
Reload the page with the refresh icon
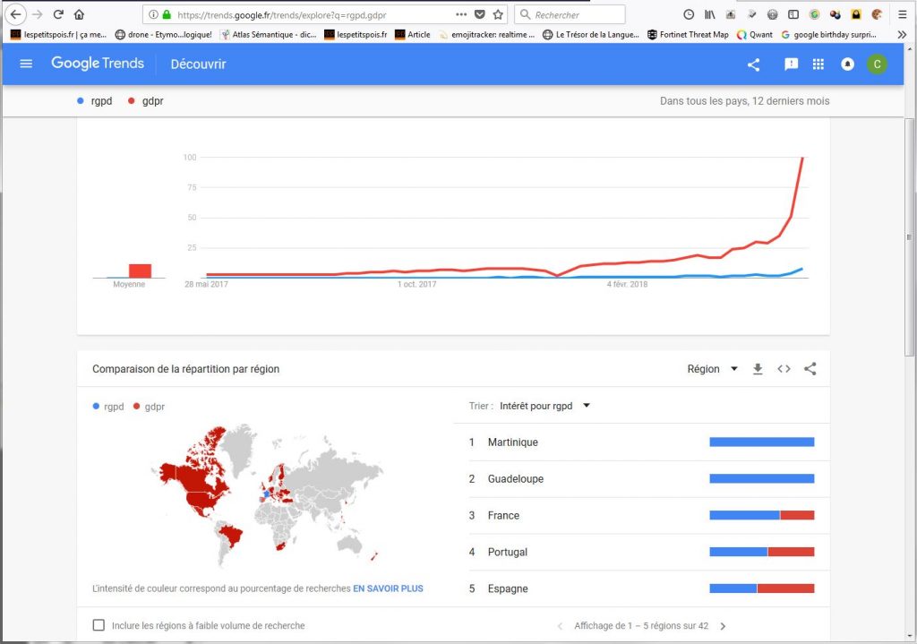tap(58, 14)
